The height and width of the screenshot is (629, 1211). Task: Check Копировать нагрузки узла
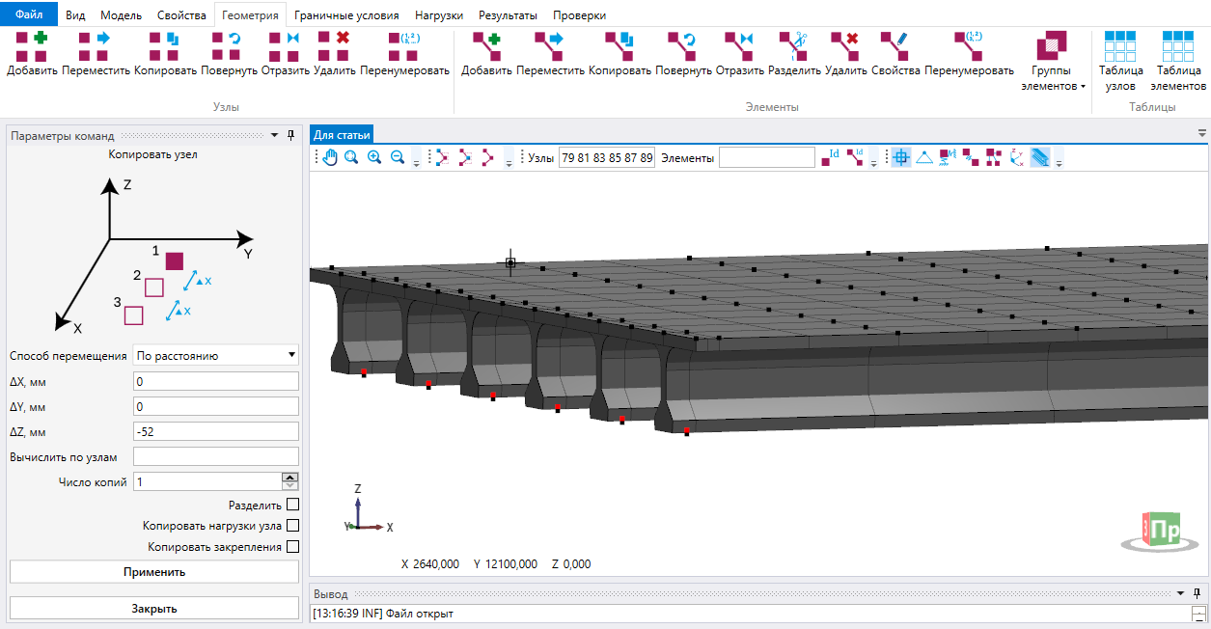293,526
